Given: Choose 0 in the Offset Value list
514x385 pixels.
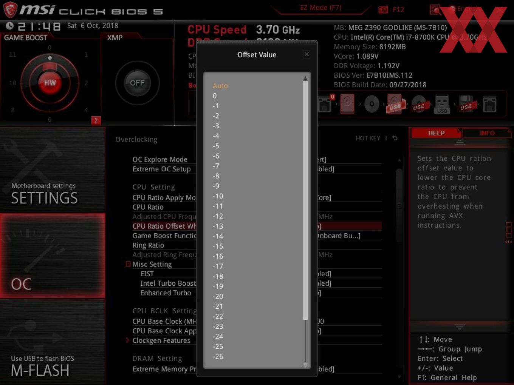Looking at the screenshot, I should click(x=215, y=96).
